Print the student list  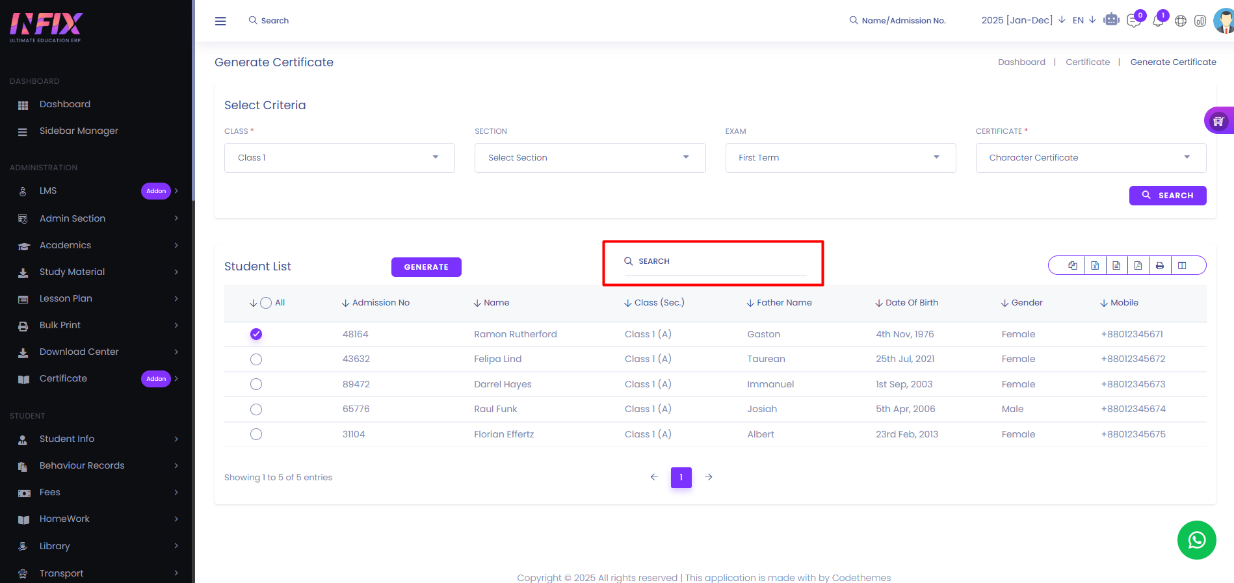1160,265
